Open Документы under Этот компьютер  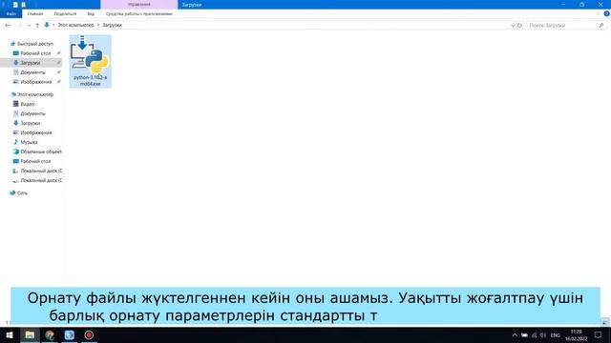pos(32,113)
